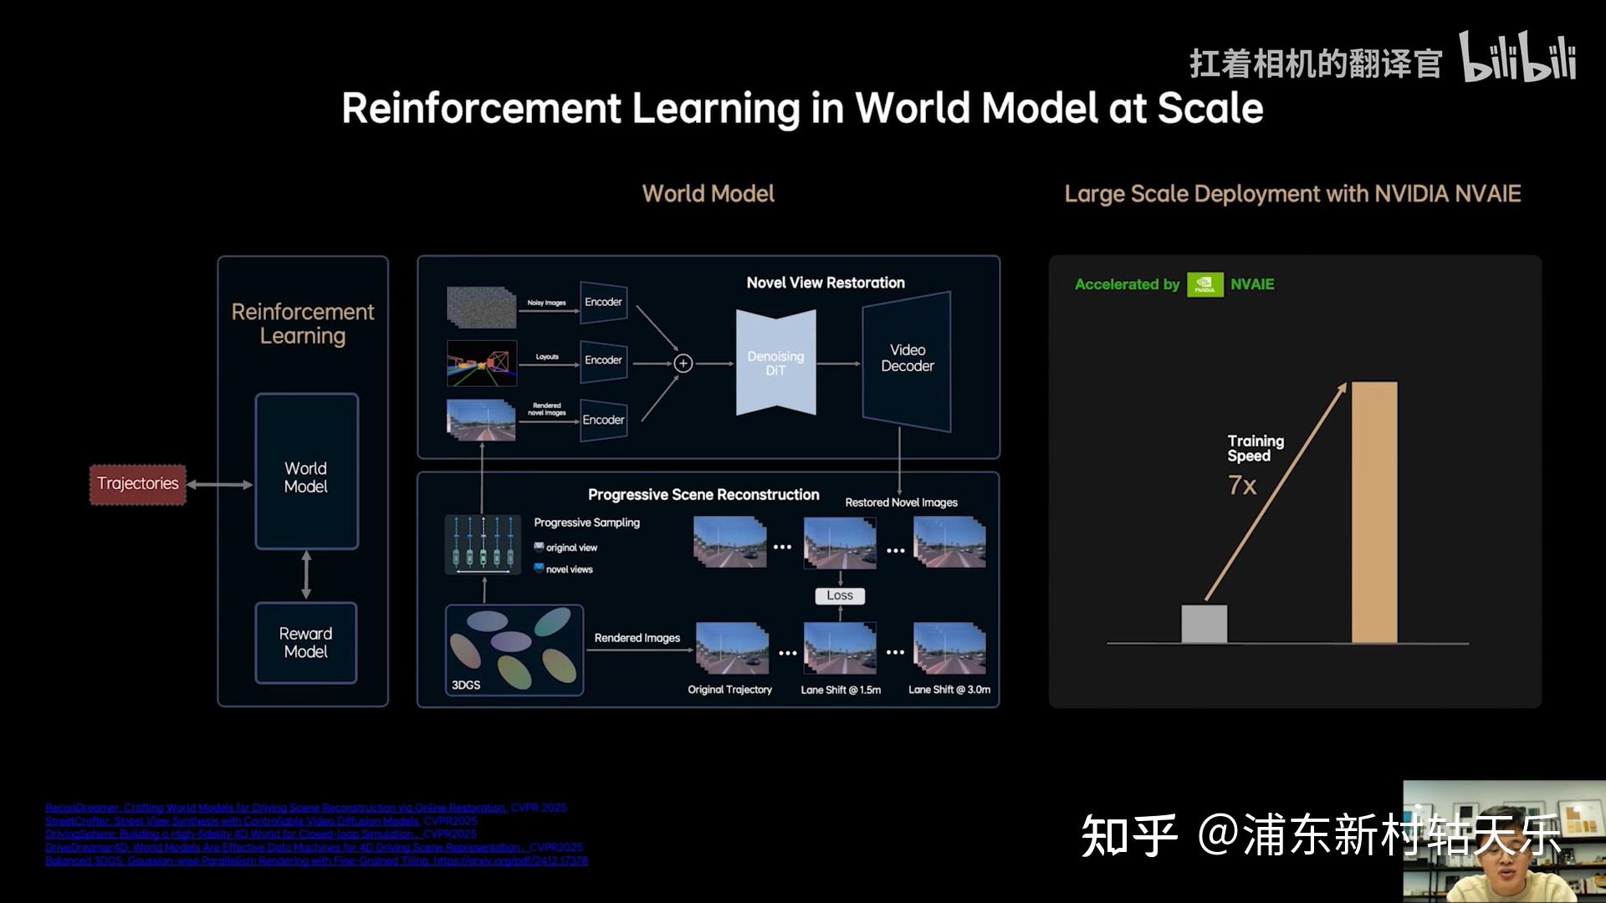The width and height of the screenshot is (1606, 903).
Task: Click the Trajectories red box
Action: [138, 484]
